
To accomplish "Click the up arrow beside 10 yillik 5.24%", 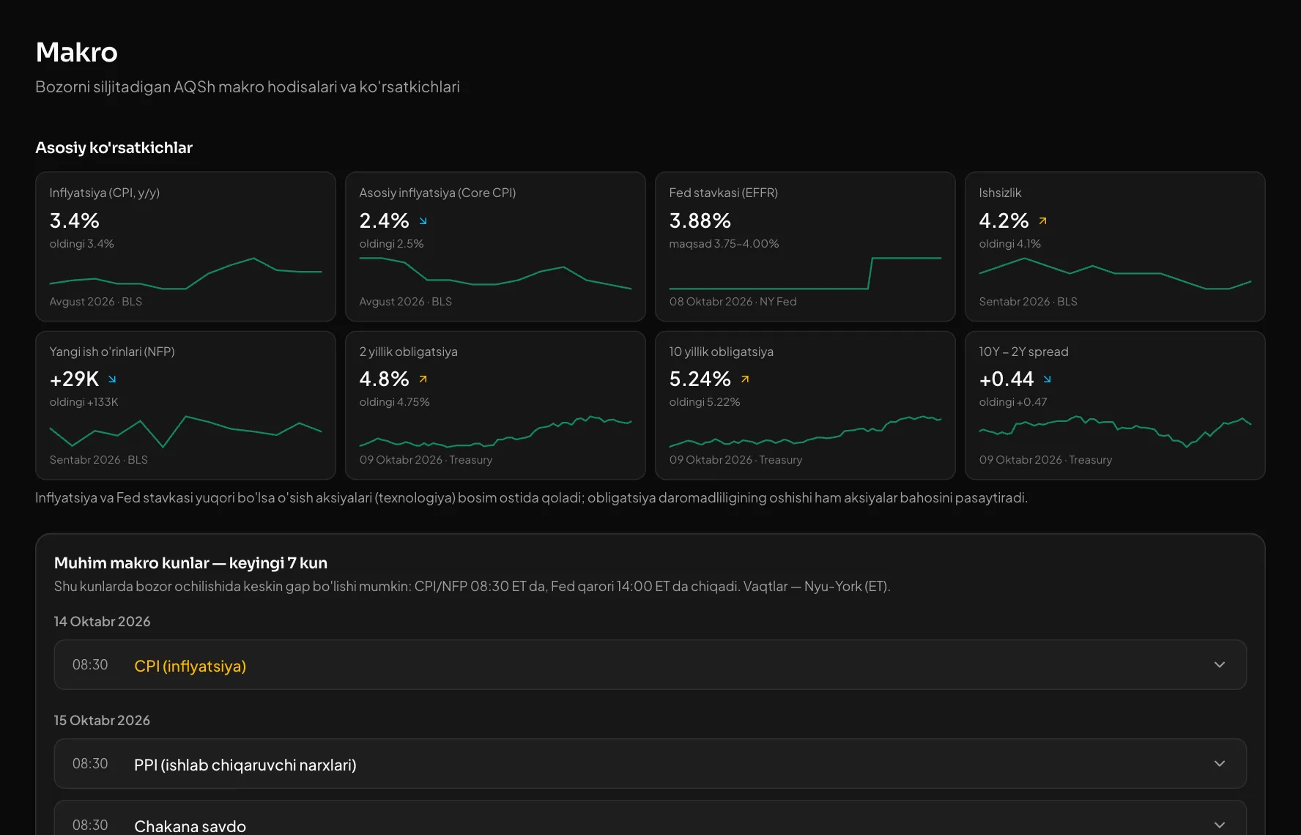I will pos(745,379).
